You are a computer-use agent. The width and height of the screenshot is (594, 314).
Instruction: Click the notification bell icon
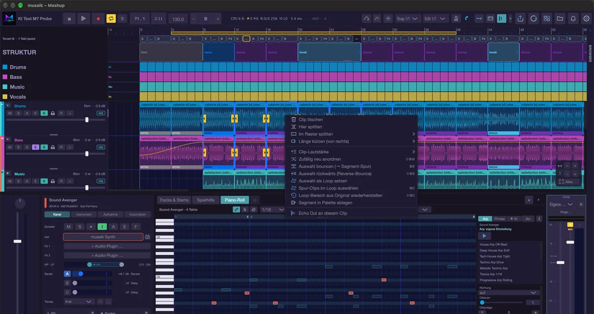[x=573, y=19]
